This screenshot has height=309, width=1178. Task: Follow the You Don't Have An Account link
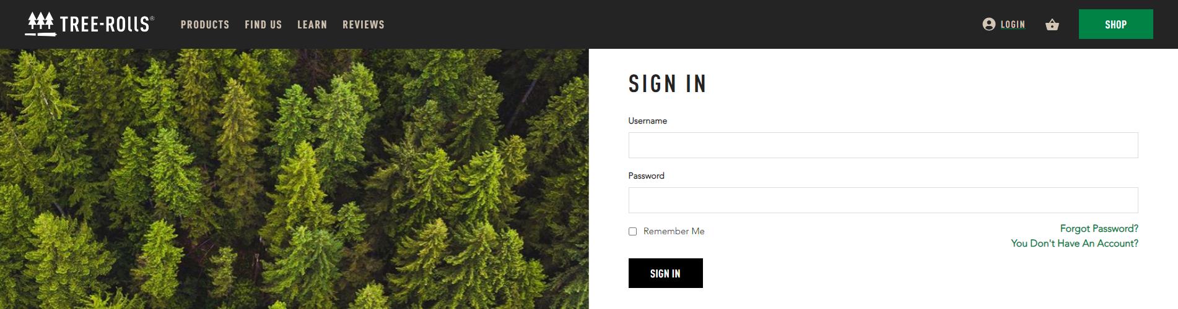tap(1074, 243)
